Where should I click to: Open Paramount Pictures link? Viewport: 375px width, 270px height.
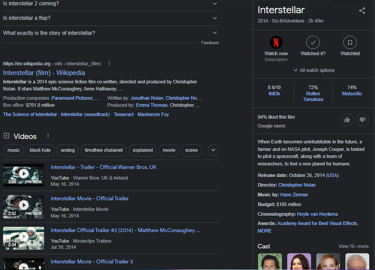(72, 98)
